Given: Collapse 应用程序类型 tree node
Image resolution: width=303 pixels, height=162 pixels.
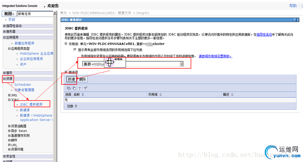Looking at the screenshot, I should coord(9,49).
